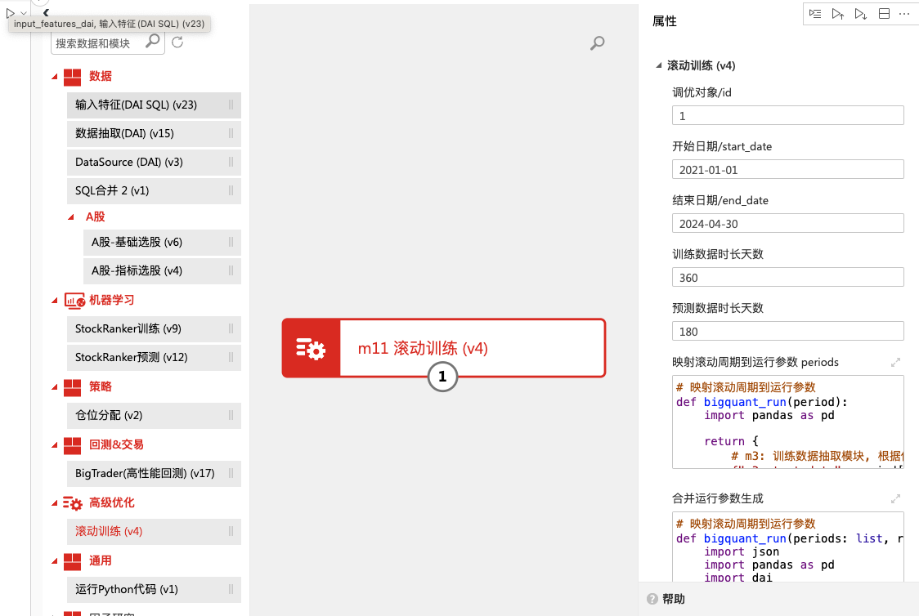Open the more actions ellipsis menu
Image resolution: width=919 pixels, height=616 pixels.
coord(904,14)
